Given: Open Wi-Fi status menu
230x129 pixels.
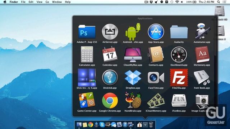Looking at the screenshot, I should point(177,2).
